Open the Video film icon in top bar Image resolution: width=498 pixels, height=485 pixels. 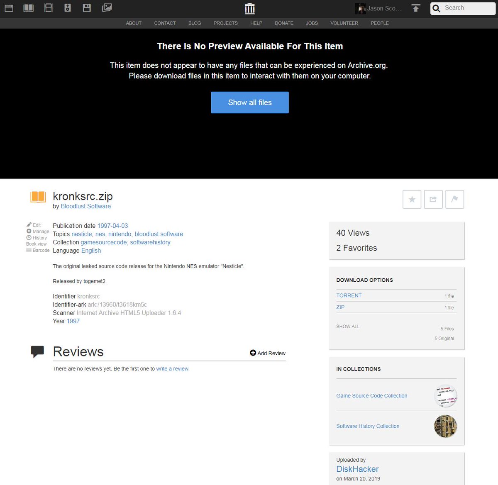click(x=49, y=8)
